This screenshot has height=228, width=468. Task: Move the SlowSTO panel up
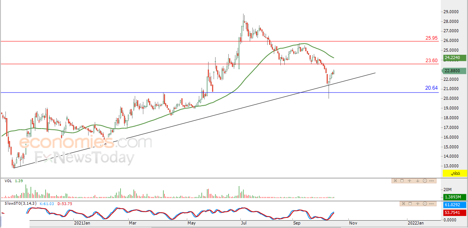pyautogui.click(x=418, y=204)
